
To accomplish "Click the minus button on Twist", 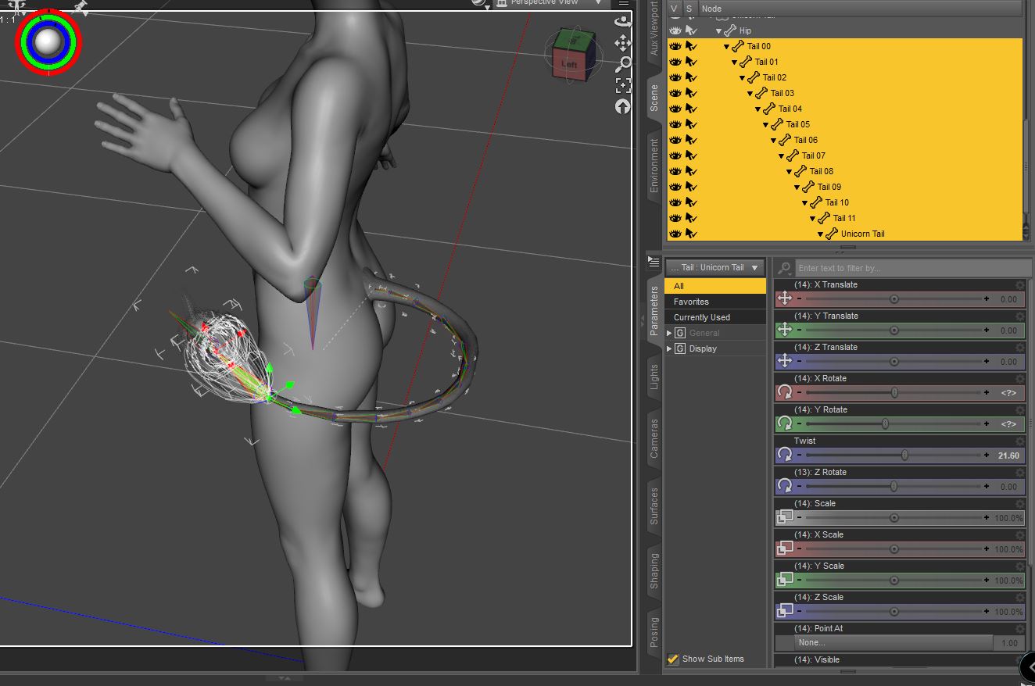I will coord(800,455).
